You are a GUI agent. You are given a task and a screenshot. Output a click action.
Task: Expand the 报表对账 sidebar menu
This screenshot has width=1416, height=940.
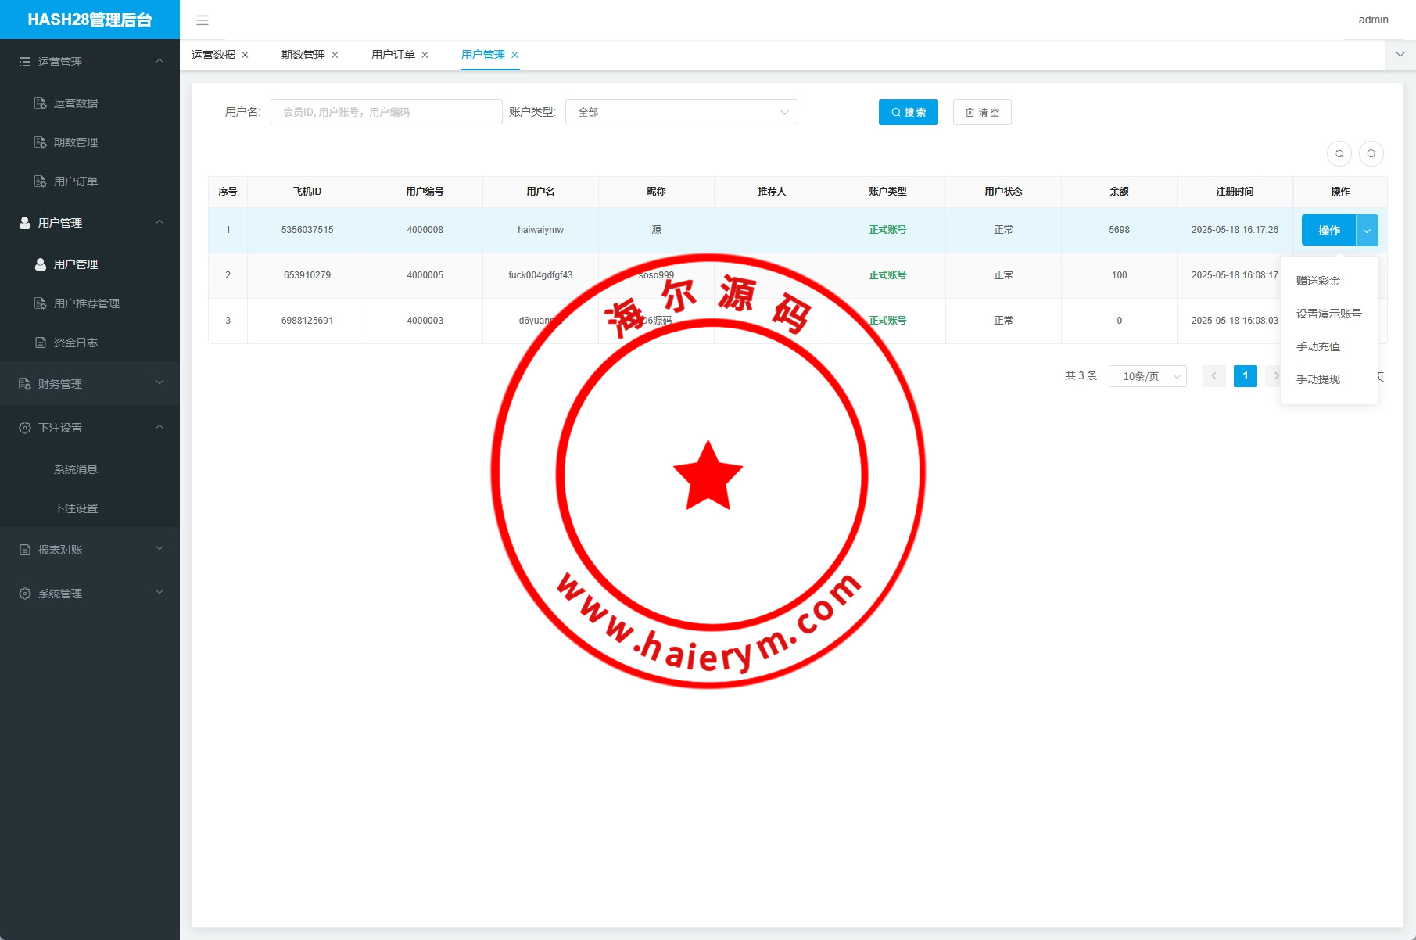(90, 550)
